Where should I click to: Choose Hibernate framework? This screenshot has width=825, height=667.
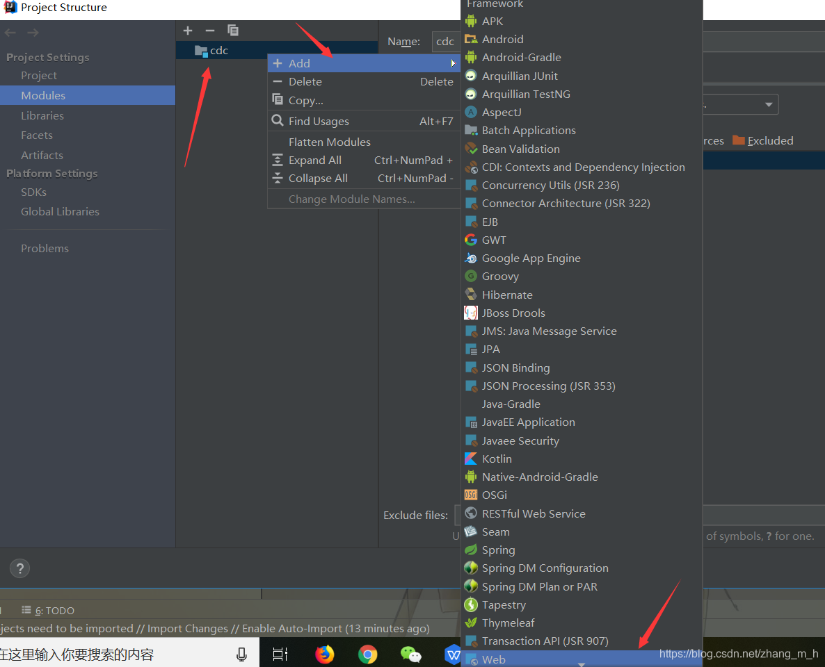point(582,295)
